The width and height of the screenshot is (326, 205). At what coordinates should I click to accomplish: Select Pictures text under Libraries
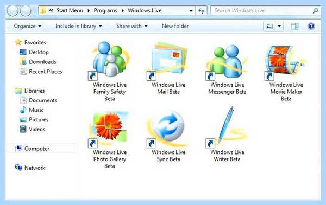coord(39,120)
